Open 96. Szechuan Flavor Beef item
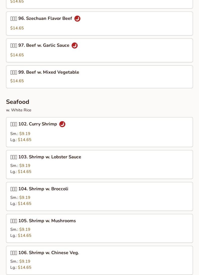Screen dimensions: 199x275 click(x=99, y=23)
